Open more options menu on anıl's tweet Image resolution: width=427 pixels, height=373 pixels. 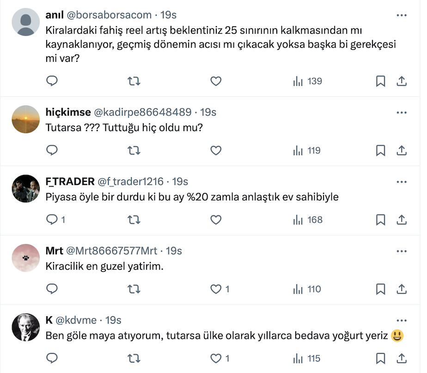(402, 15)
